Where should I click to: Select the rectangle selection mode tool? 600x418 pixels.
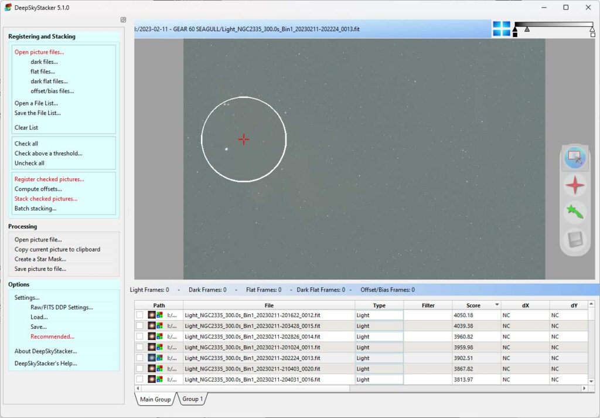click(x=575, y=158)
